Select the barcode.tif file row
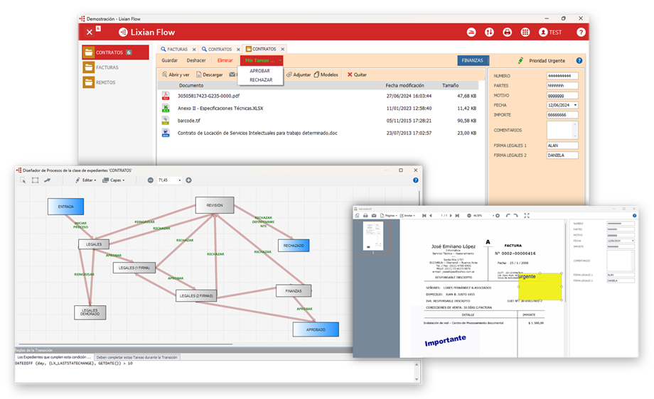This screenshot has width=654, height=399. pos(319,121)
